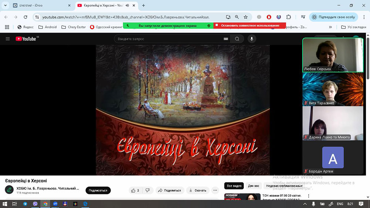Open the Android bookmarks folder
Screen dimensions: 370x208
tap(47, 27)
